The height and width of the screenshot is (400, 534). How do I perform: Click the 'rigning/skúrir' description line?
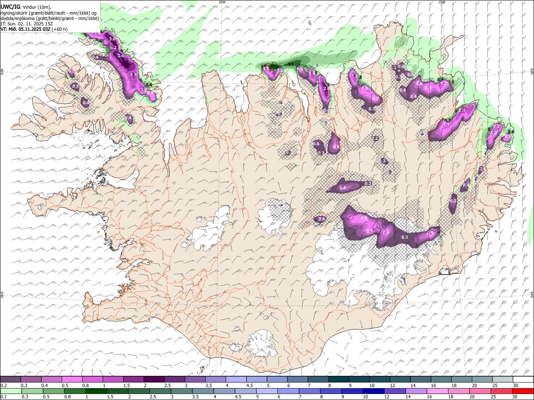click(48, 12)
